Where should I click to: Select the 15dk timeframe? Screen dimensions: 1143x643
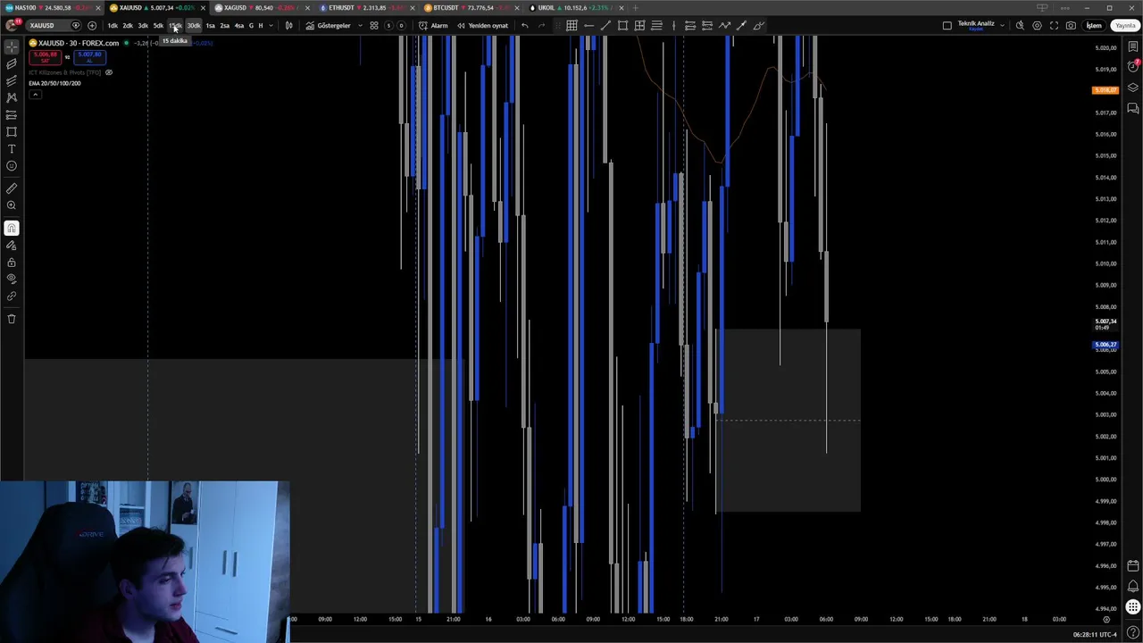(x=175, y=26)
